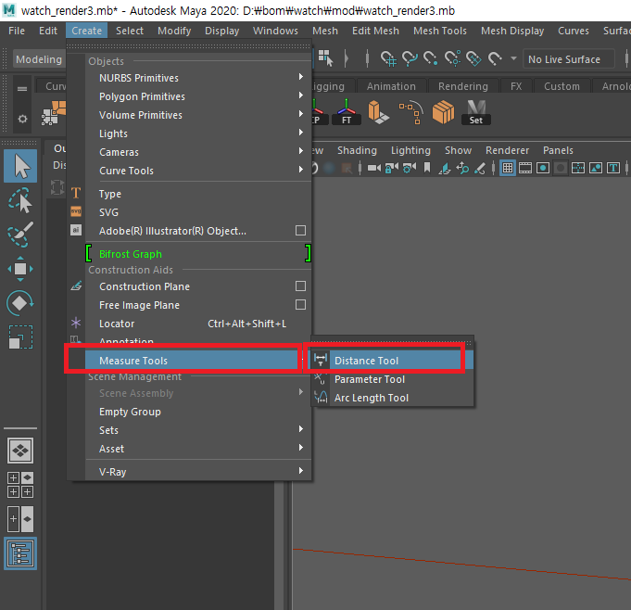Switch to the Rendering shelf tab
631x610 pixels.
click(462, 86)
